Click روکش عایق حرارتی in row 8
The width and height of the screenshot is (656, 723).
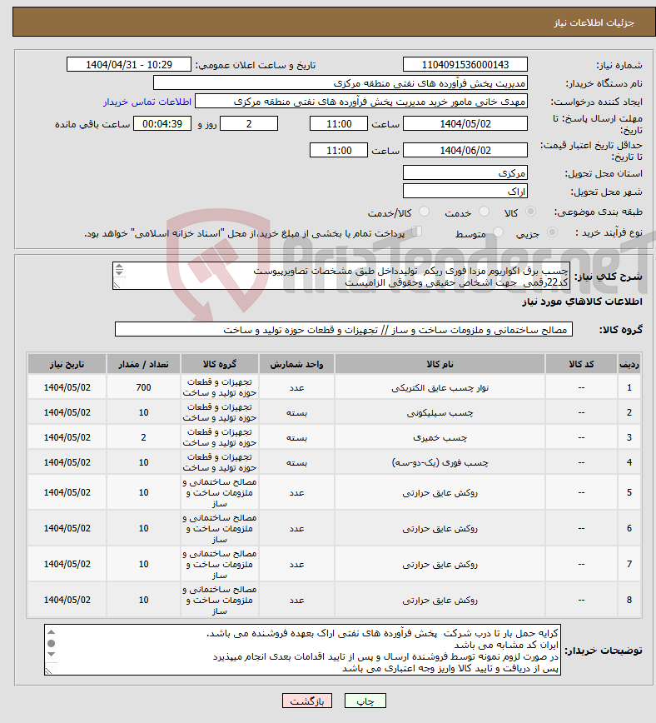pos(440,600)
